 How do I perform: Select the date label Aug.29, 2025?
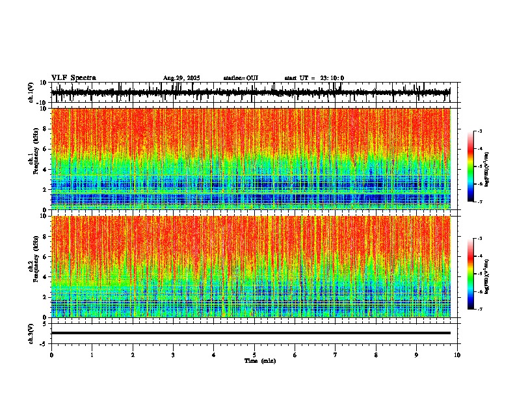(181, 78)
